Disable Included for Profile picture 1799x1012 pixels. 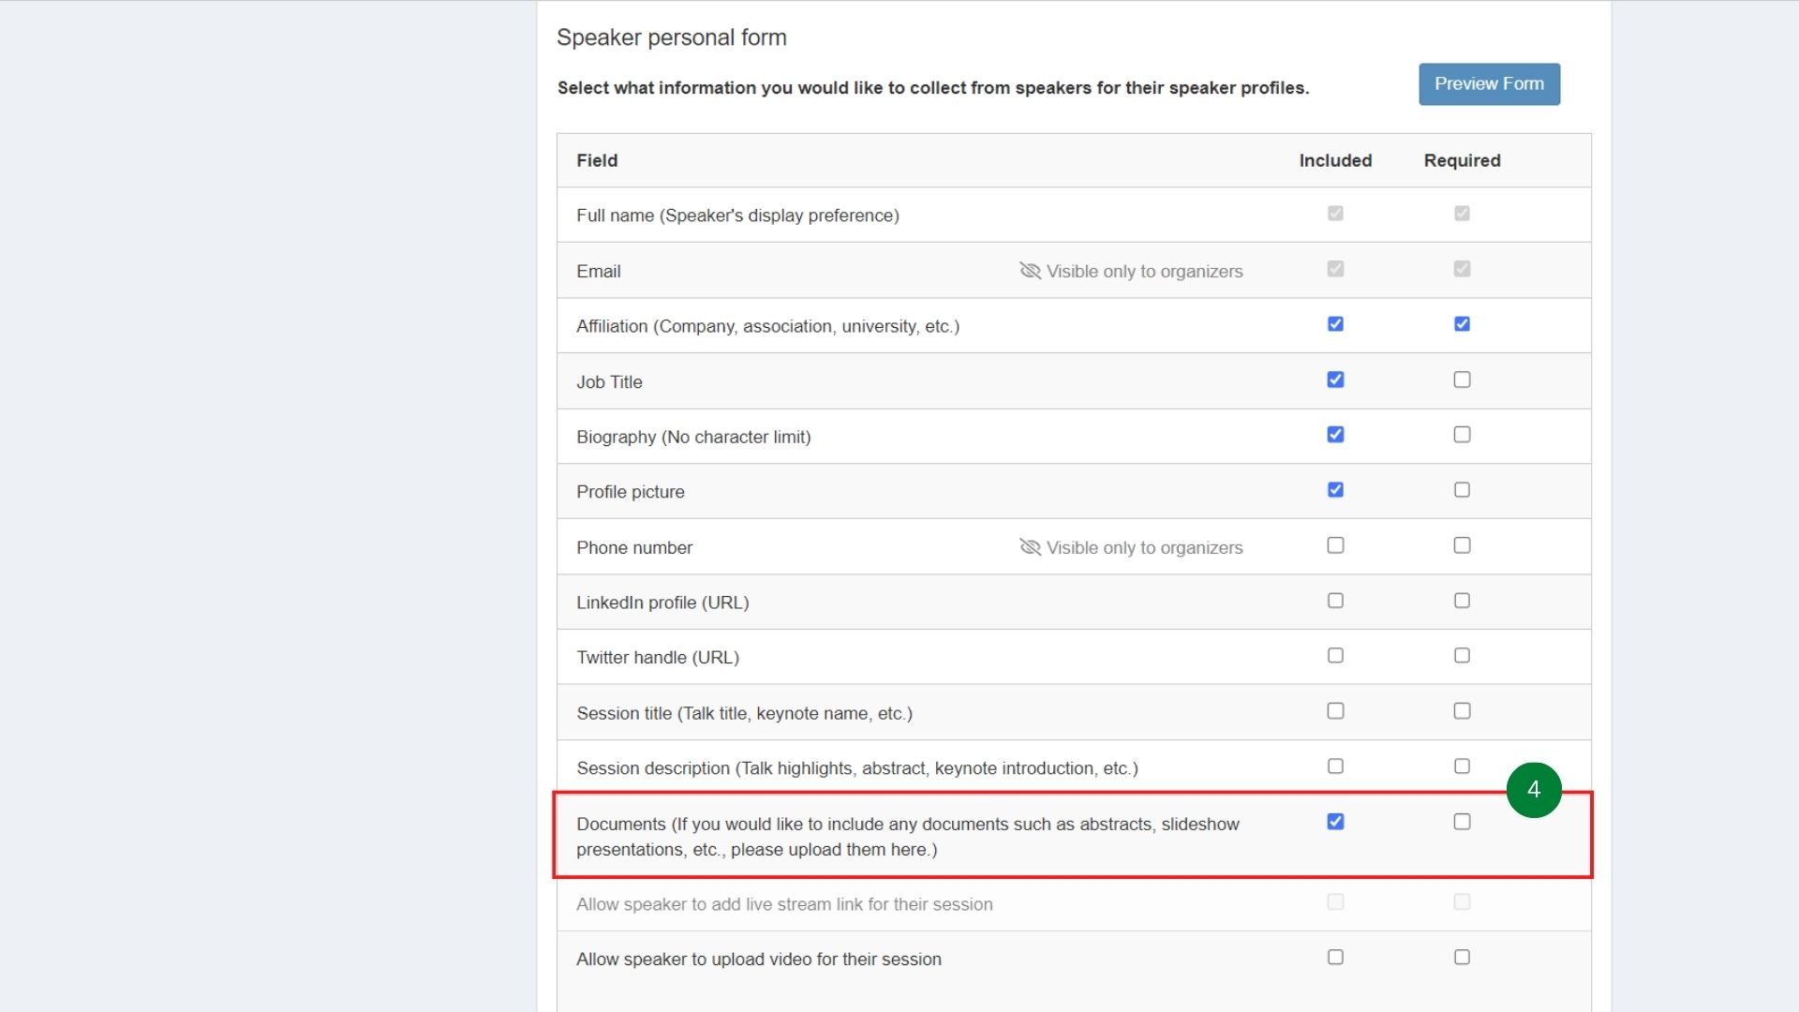tap(1335, 489)
